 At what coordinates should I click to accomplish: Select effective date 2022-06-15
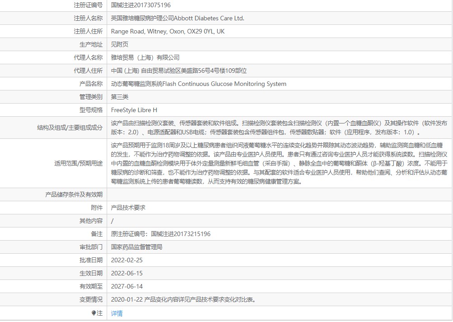127,273
